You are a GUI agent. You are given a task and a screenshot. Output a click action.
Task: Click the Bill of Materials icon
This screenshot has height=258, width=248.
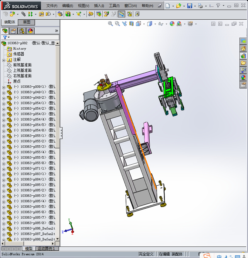click(x=99, y=14)
